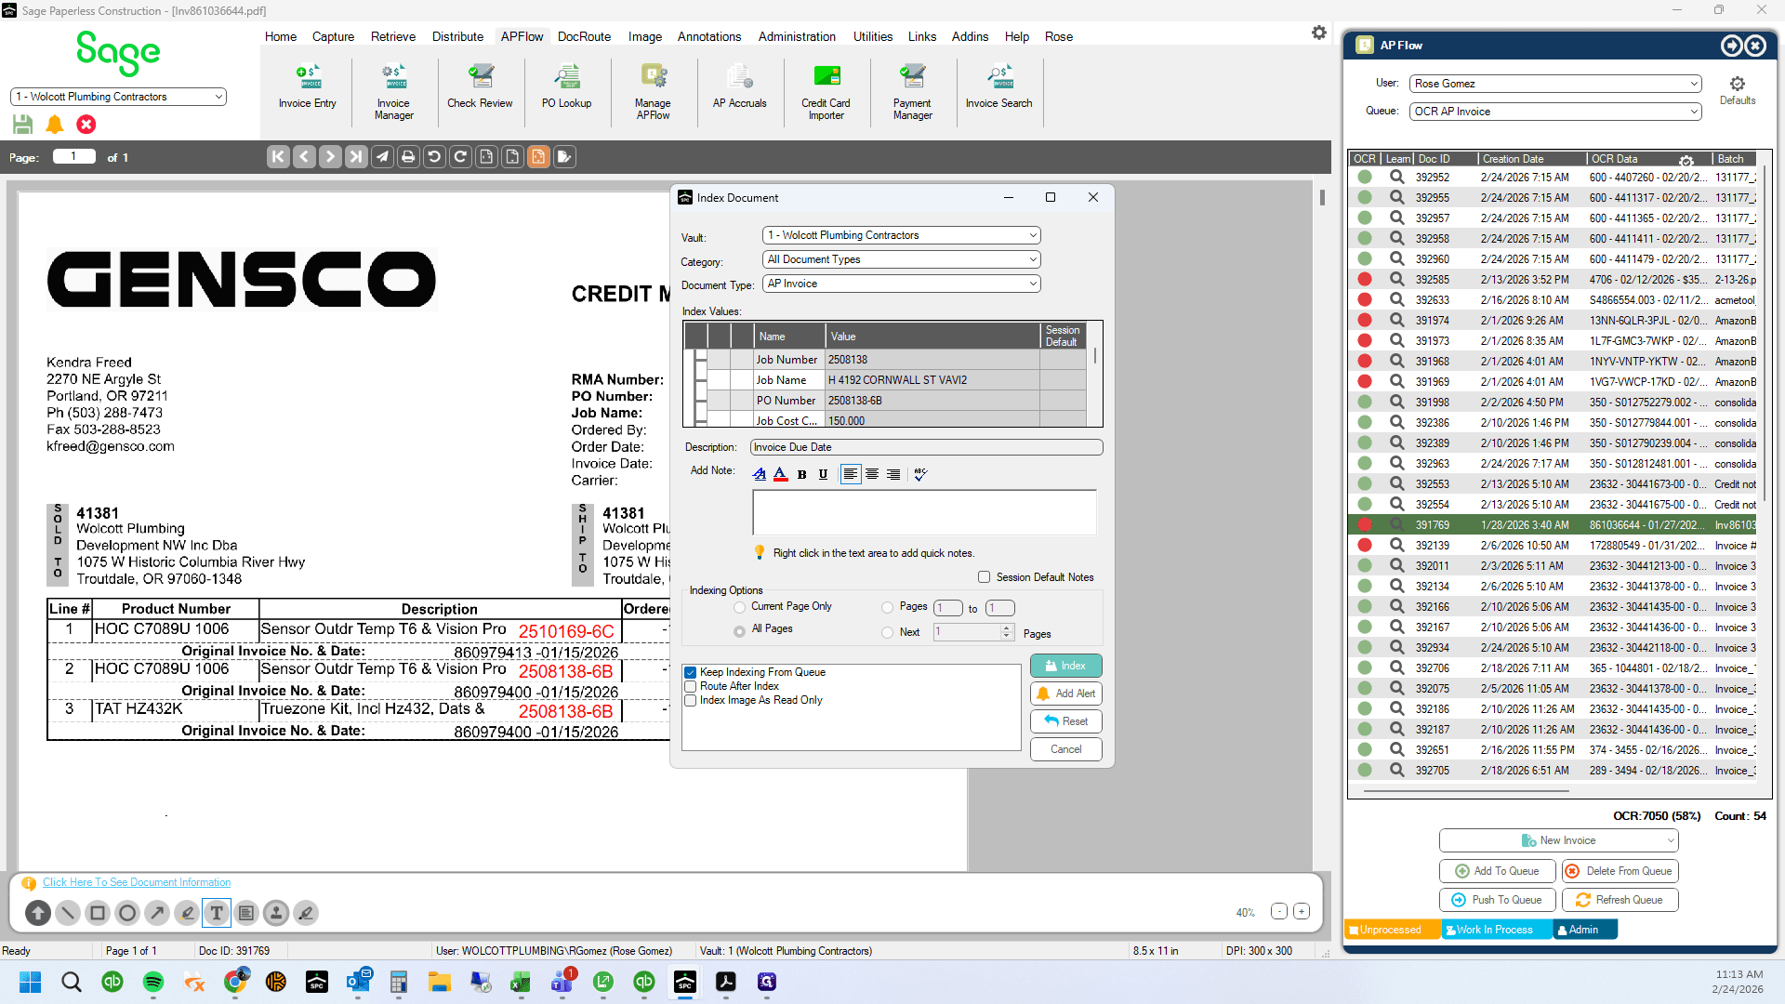Rotate the document counterclockwise
Screen dimensions: 1785x1004
(434, 157)
